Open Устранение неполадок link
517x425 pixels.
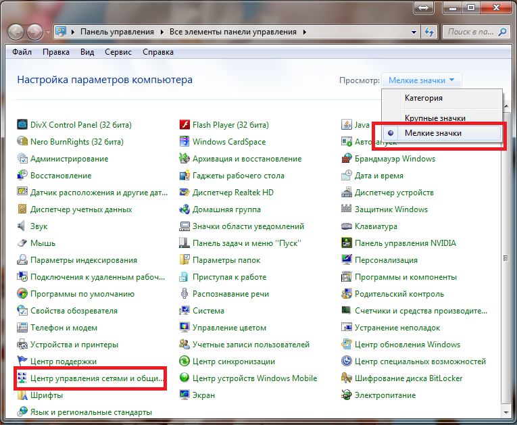click(x=397, y=328)
